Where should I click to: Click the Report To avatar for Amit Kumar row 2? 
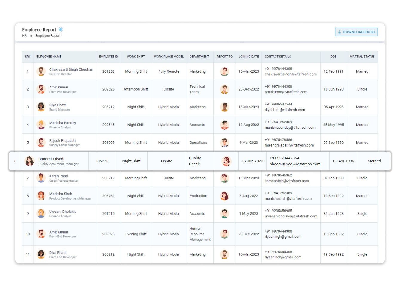224,89
